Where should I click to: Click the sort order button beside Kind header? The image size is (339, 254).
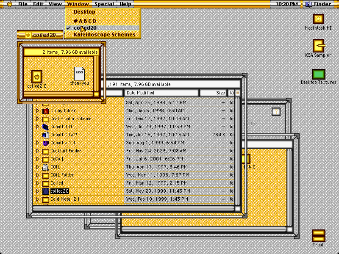coord(238,93)
